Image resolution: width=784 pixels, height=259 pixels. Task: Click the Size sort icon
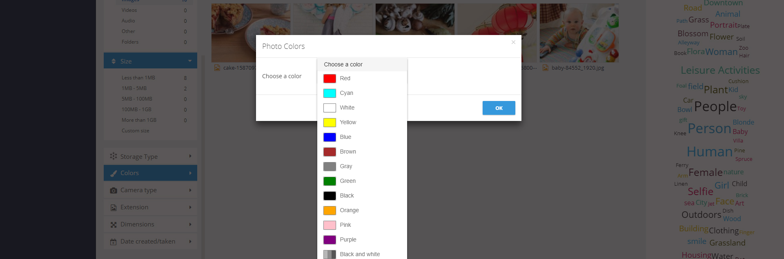click(114, 61)
